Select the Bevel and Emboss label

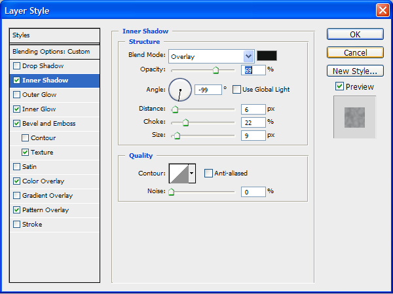pos(49,124)
